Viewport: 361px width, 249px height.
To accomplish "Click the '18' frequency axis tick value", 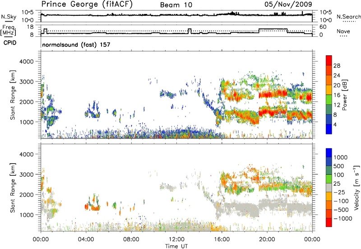I will click(30, 27).
